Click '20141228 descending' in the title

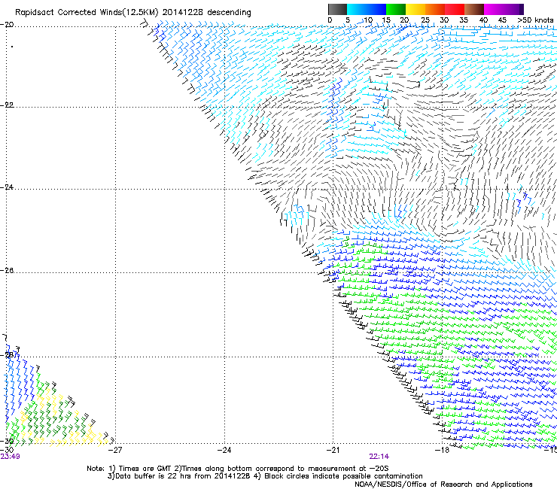coord(207,13)
